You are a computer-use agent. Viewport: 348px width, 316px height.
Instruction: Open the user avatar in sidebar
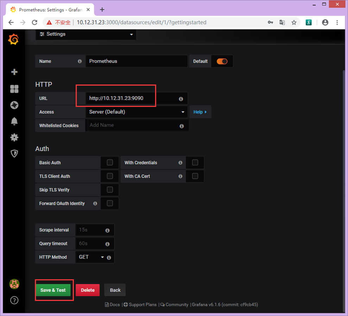pos(14,284)
